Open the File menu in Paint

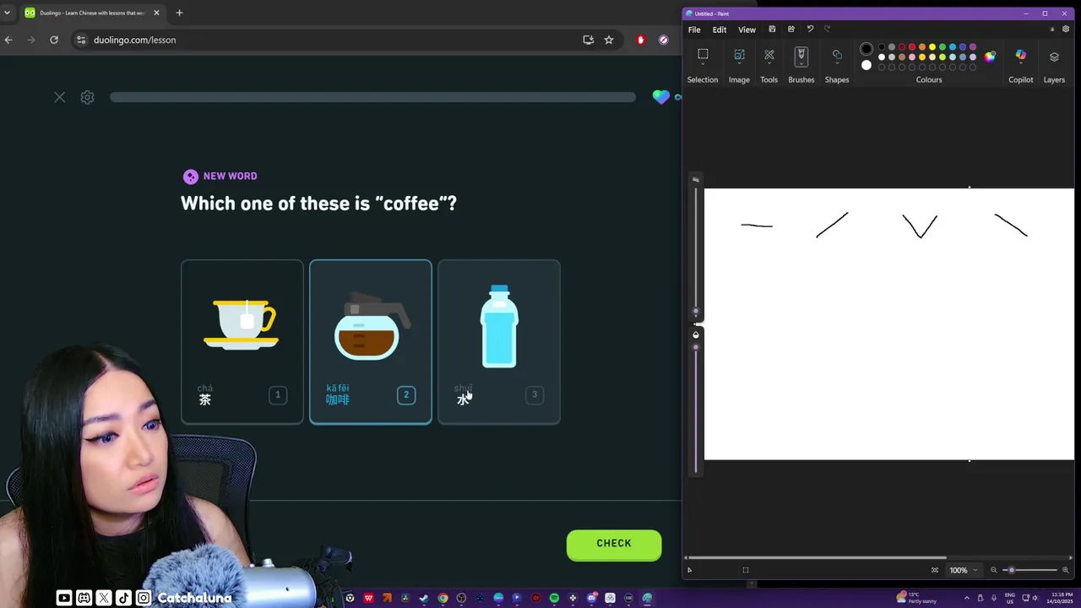[x=694, y=30]
